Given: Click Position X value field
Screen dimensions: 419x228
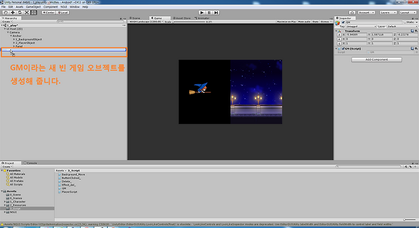Looking at the screenshot, I should pyautogui.click(x=357, y=35).
